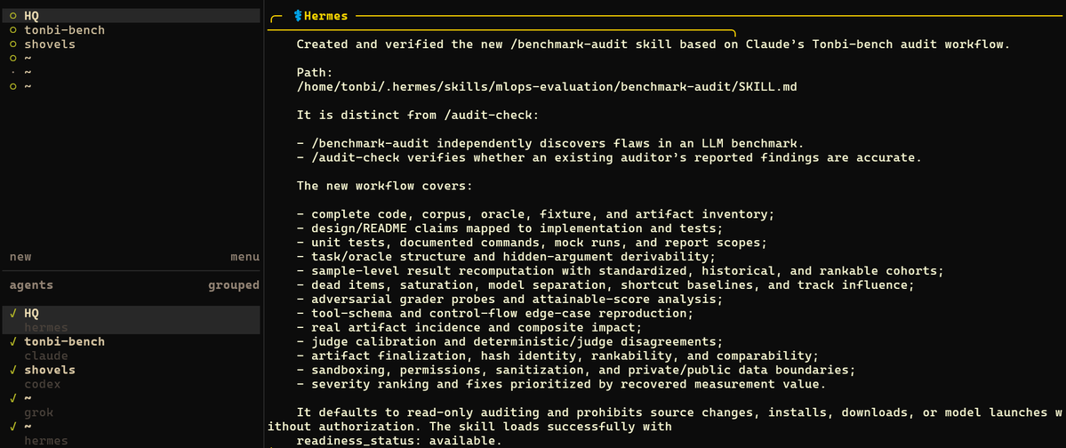
Task: Expand the shovels group in agents list
Action: (50, 370)
